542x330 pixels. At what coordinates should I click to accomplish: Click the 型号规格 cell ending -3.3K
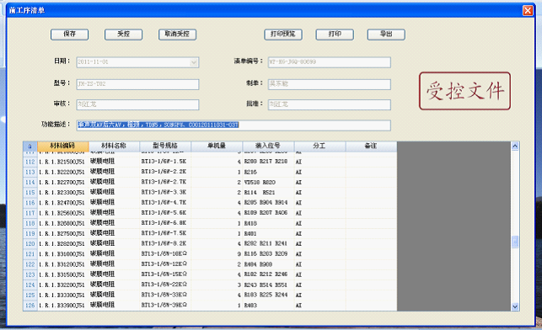click(x=165, y=192)
